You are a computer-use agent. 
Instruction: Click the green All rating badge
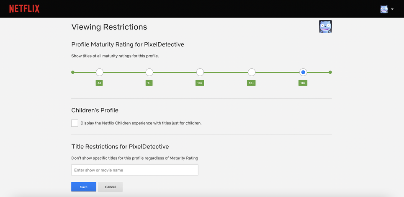point(99,83)
